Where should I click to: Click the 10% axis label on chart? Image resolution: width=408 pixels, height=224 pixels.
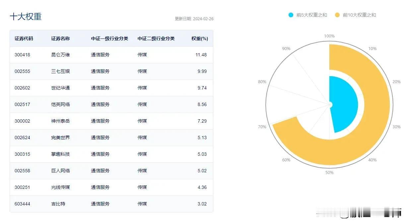(373, 49)
